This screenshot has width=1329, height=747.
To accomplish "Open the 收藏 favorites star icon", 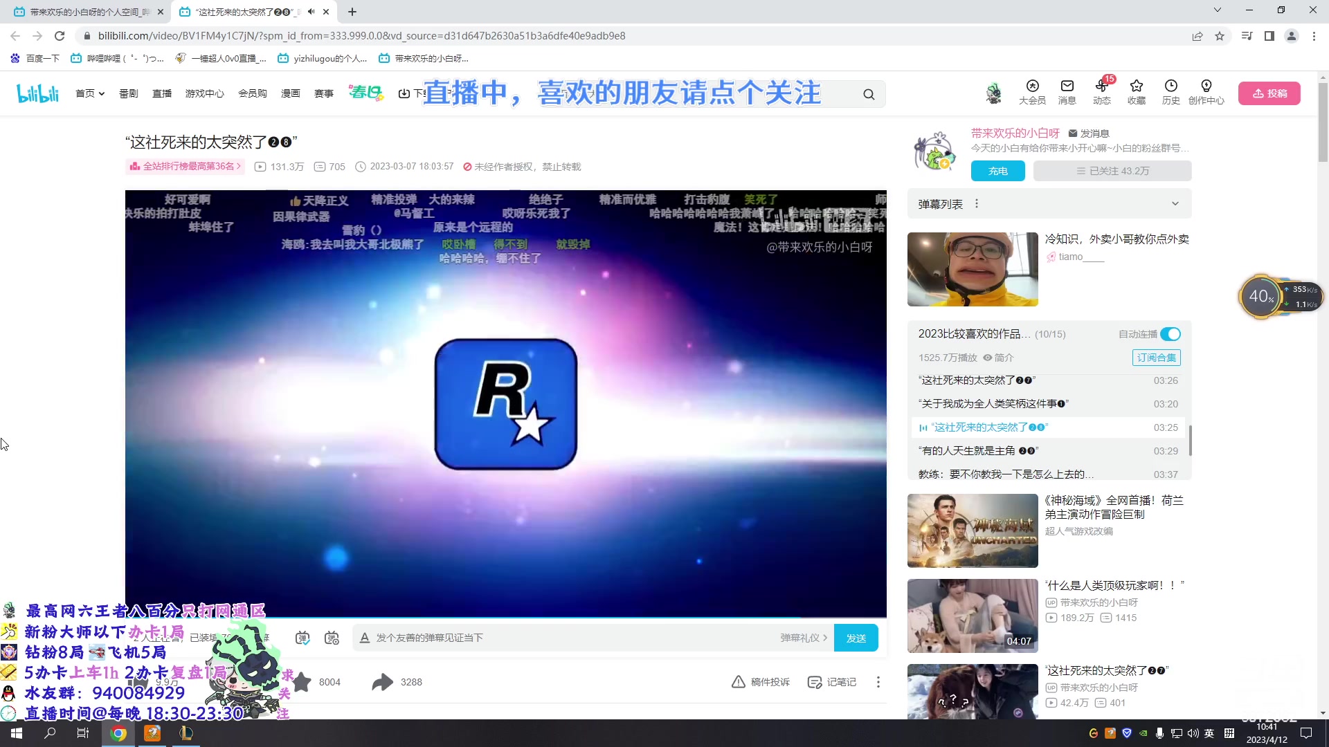I will pos(1137,92).
